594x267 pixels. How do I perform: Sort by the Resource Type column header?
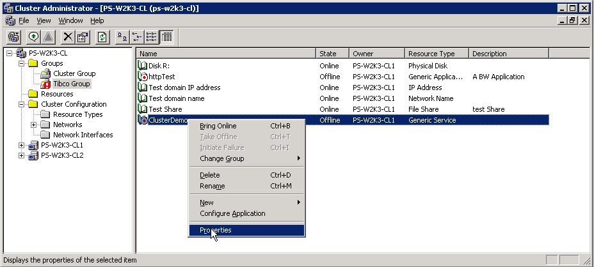click(437, 54)
